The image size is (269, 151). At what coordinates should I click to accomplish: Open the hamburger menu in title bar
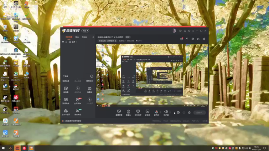pos(193,31)
